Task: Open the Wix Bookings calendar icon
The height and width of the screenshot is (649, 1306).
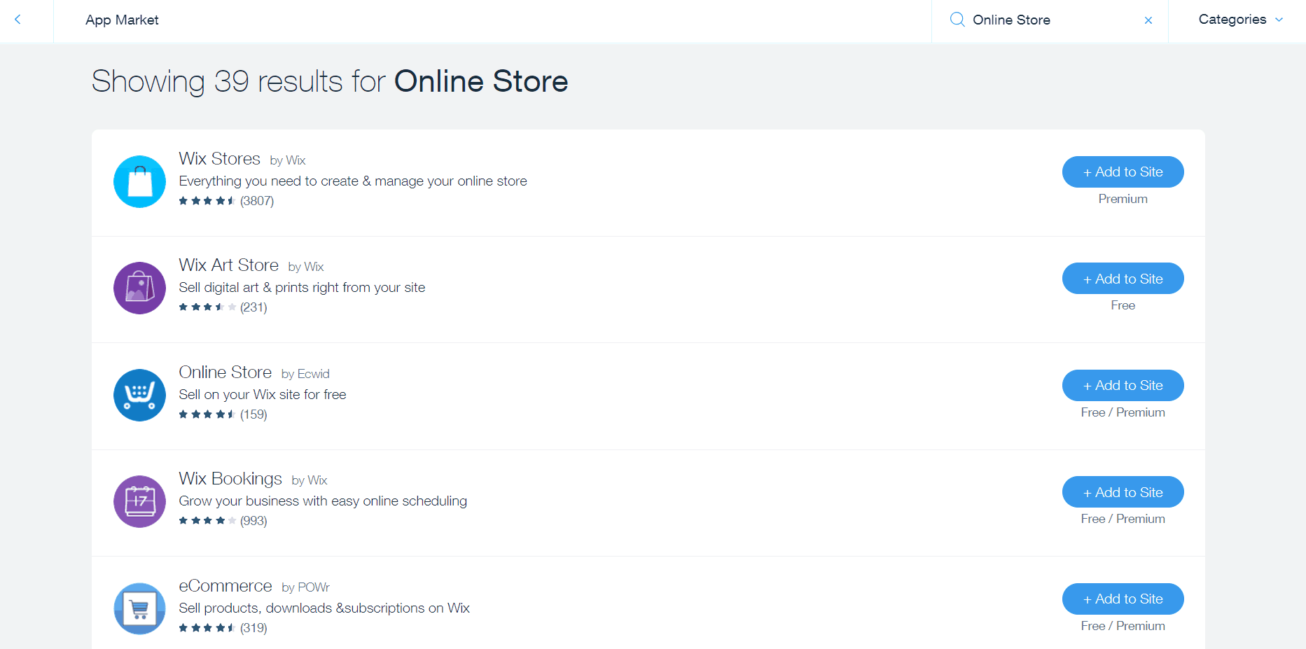Action: coord(139,501)
